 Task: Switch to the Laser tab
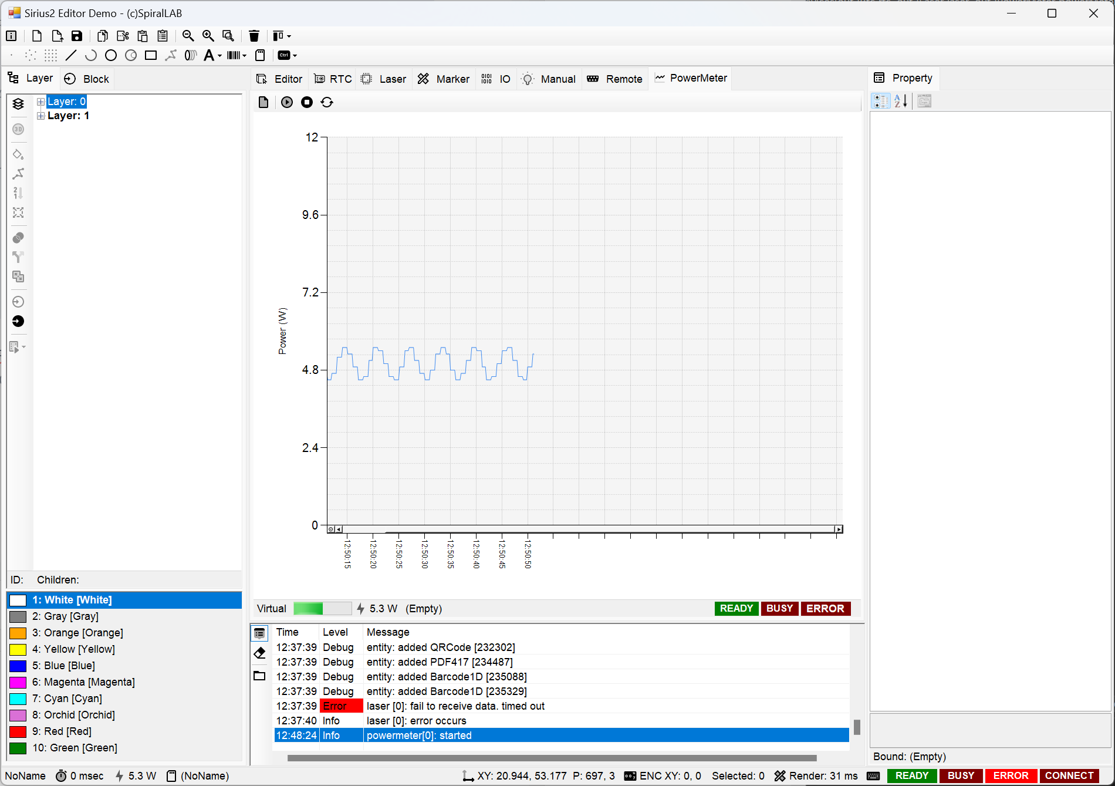383,79
